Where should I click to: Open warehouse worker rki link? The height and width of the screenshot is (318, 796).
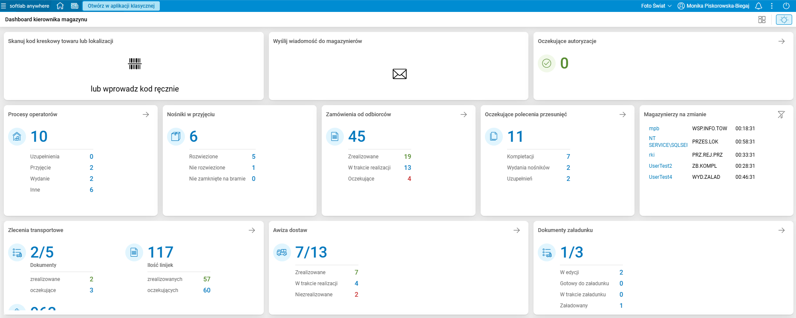click(652, 155)
